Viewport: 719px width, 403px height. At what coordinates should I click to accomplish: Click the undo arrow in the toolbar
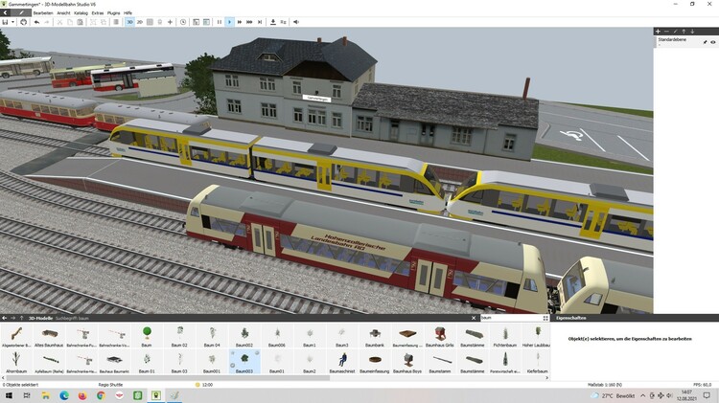click(x=36, y=22)
